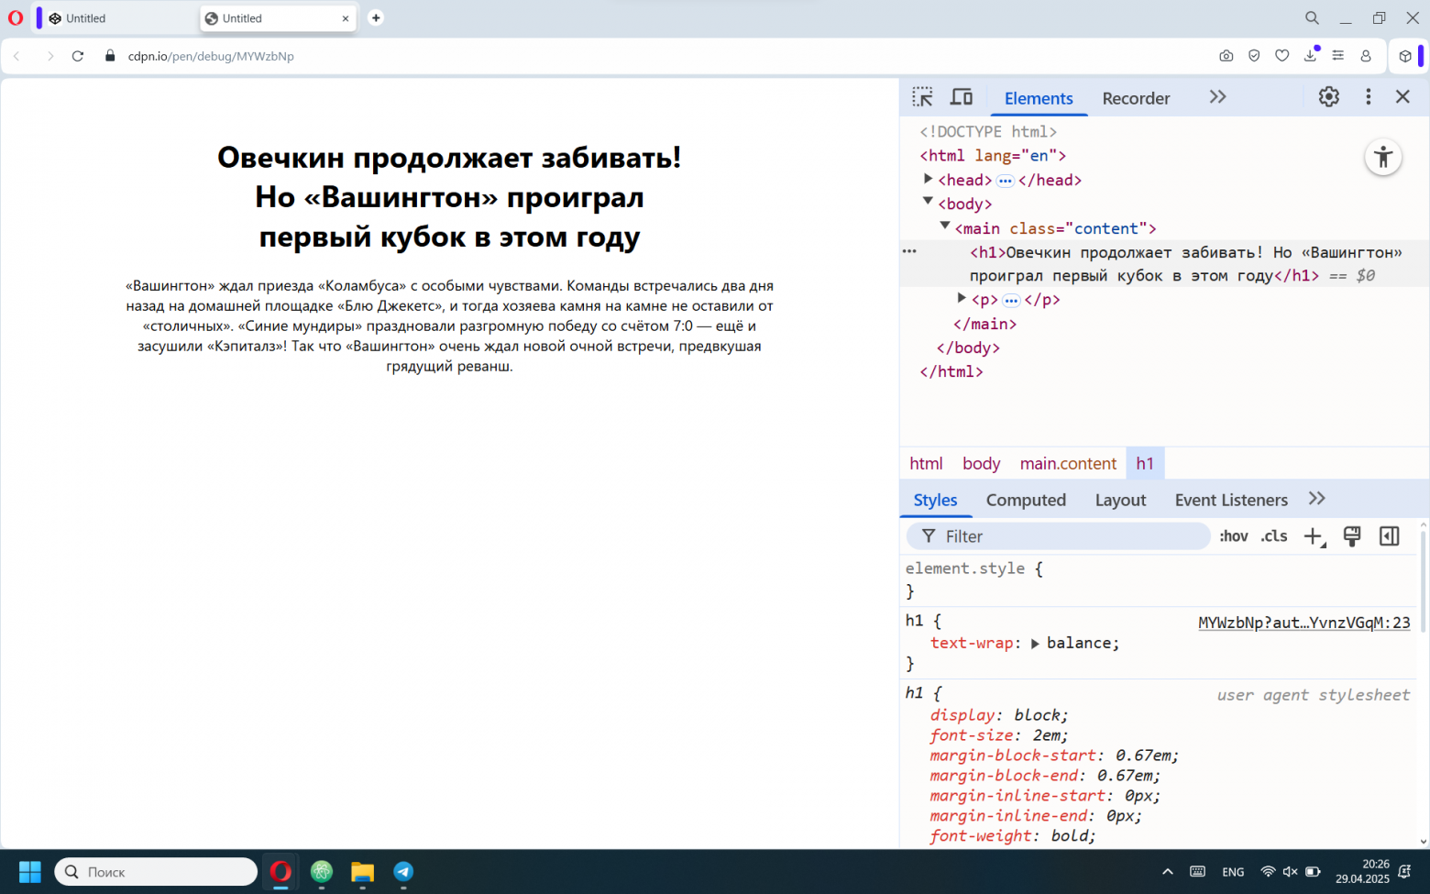Click the ellipsis inside the head tag

(1005, 181)
